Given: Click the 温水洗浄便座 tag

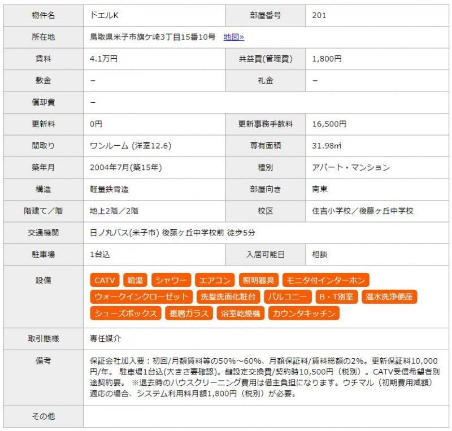Looking at the screenshot, I should pyautogui.click(x=389, y=297).
